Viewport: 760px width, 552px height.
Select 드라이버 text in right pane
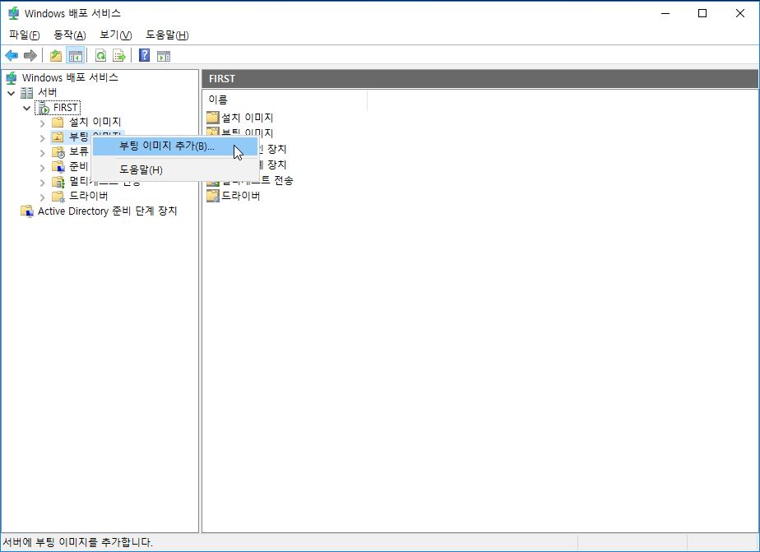[241, 196]
